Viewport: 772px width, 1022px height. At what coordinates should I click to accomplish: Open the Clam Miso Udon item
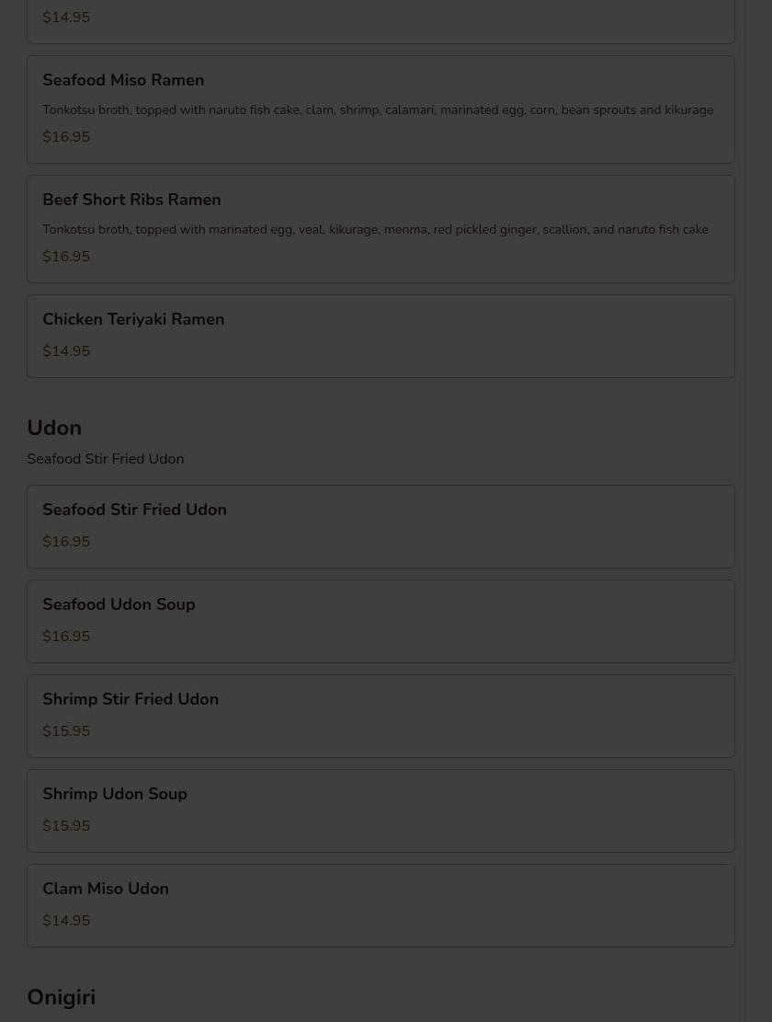[380, 905]
